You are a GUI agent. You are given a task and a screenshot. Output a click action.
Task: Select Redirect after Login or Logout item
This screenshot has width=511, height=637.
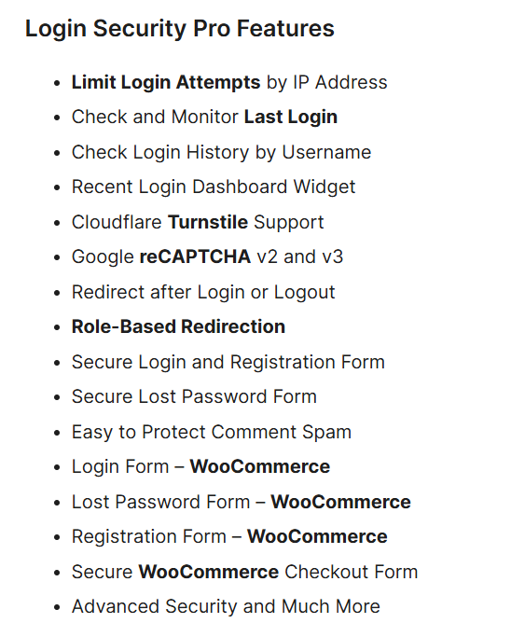tap(203, 293)
